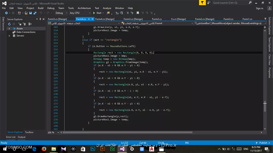This screenshot has width=273, height=153.
Task: Click the Undo arrow icon
Action: (41, 13)
